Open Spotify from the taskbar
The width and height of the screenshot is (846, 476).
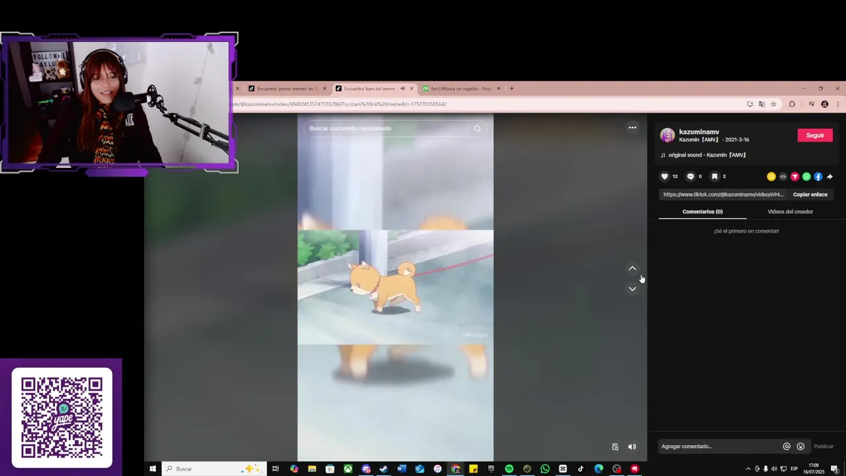[509, 469]
